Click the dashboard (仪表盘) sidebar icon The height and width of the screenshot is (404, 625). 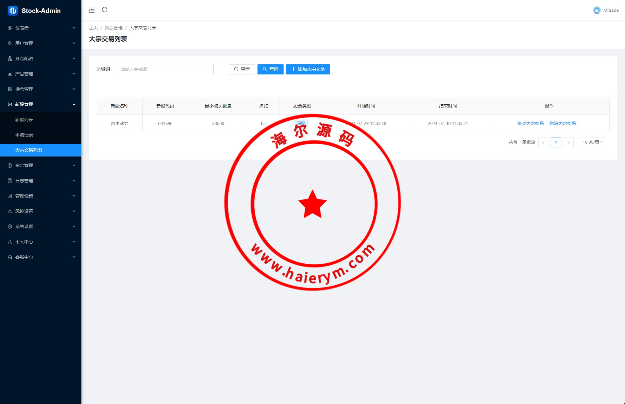(10, 28)
